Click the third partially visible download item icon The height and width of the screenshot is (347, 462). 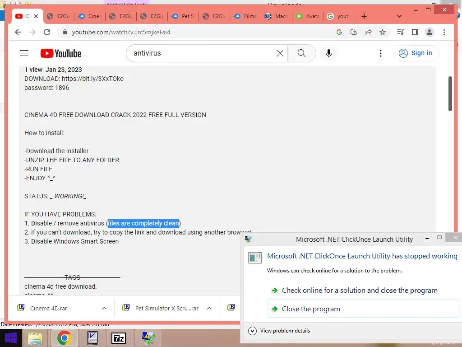click(x=231, y=307)
